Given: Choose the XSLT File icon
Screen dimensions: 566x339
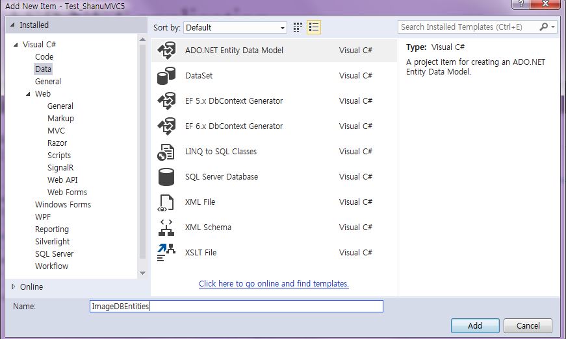Looking at the screenshot, I should coord(167,253).
